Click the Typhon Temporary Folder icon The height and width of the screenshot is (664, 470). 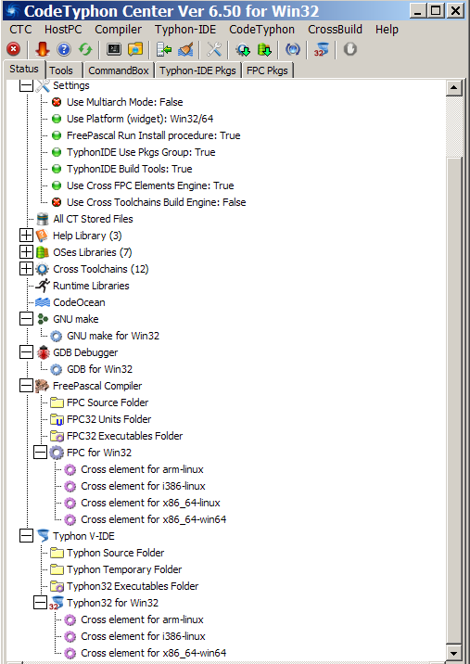click(57, 569)
